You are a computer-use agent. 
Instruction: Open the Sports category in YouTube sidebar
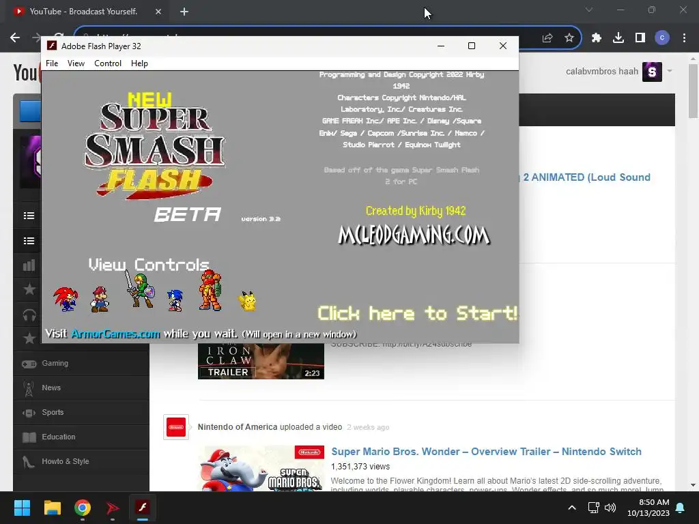point(81,413)
